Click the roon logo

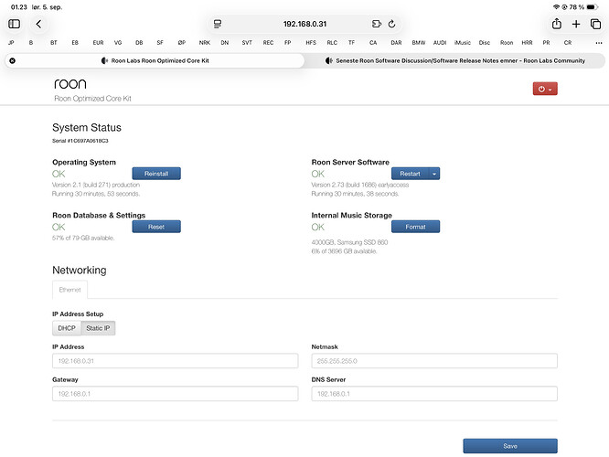(x=70, y=83)
